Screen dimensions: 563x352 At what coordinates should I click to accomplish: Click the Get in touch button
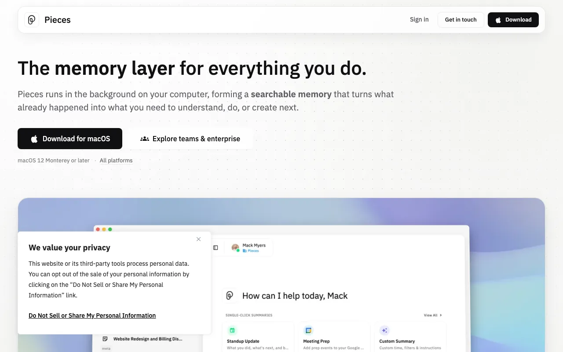click(461, 20)
